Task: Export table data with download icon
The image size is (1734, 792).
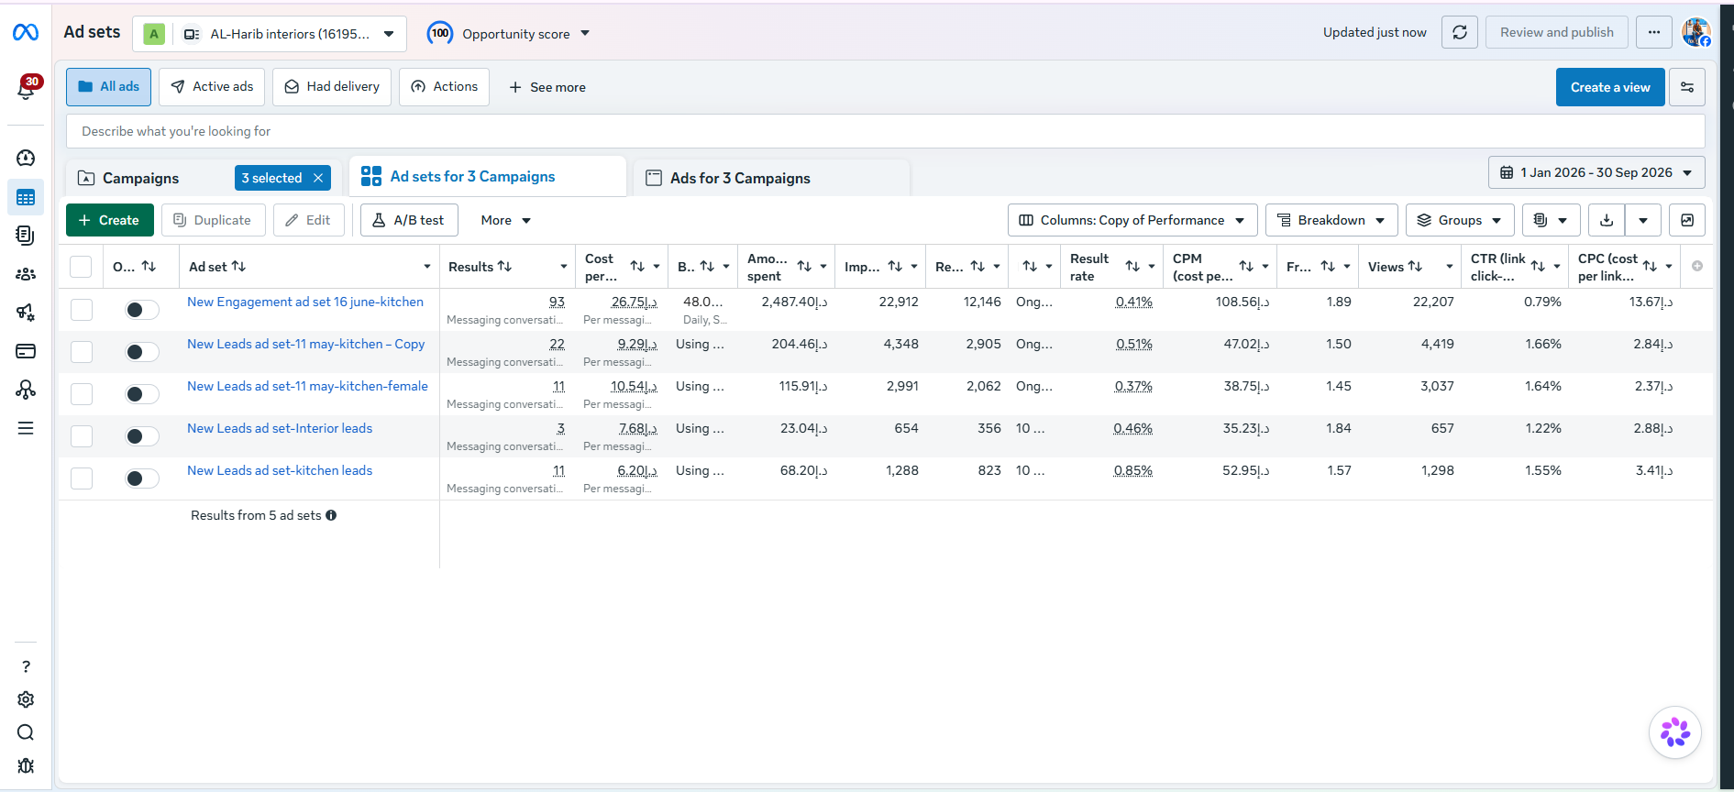Action: tap(1607, 220)
